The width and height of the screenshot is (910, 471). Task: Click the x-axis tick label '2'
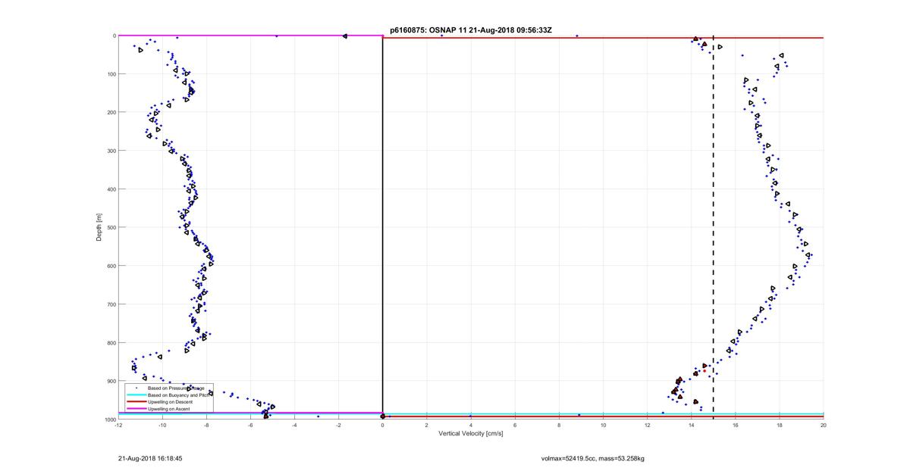427,426
